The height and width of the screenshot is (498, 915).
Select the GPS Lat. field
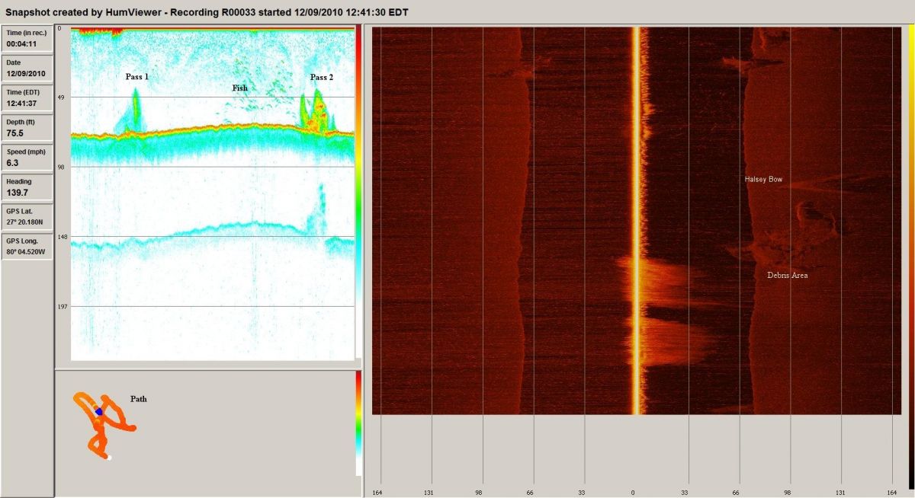tap(27, 217)
